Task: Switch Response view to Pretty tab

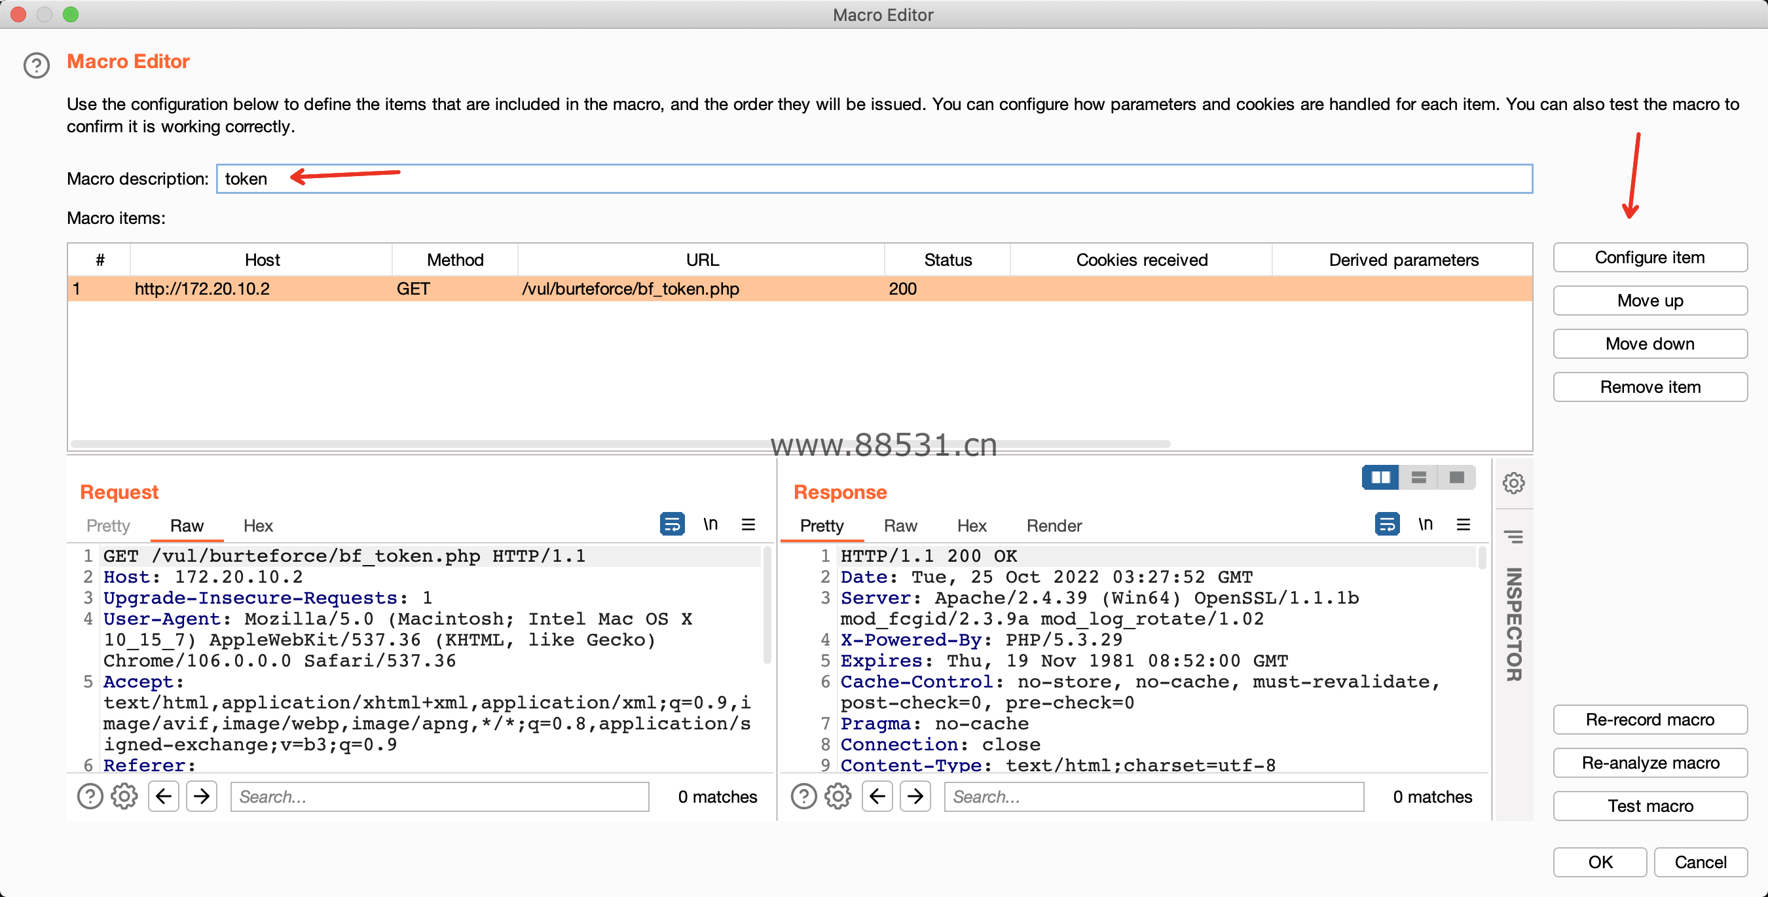Action: coord(822,526)
